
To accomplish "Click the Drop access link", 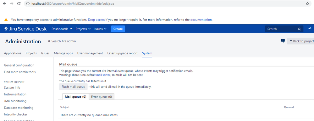I will click(96, 20).
